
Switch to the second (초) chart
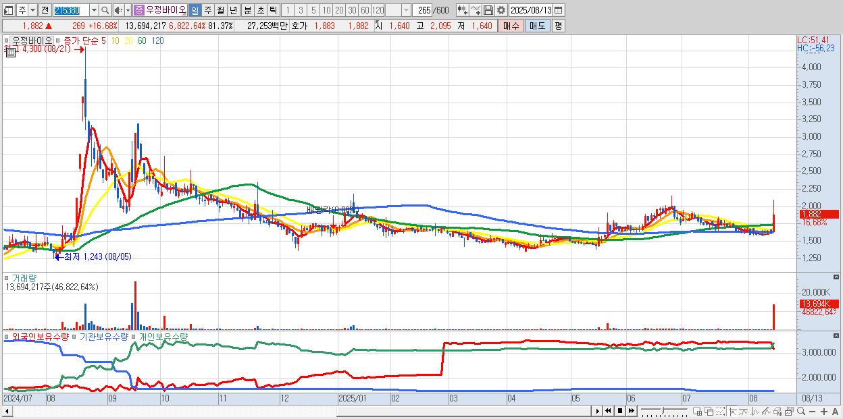(x=260, y=10)
